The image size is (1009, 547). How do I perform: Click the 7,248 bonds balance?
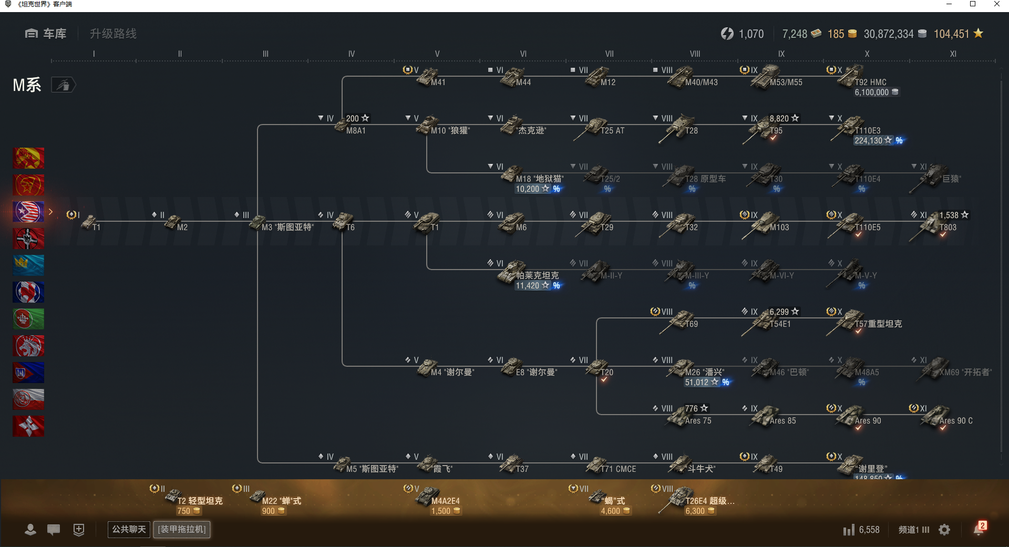801,34
